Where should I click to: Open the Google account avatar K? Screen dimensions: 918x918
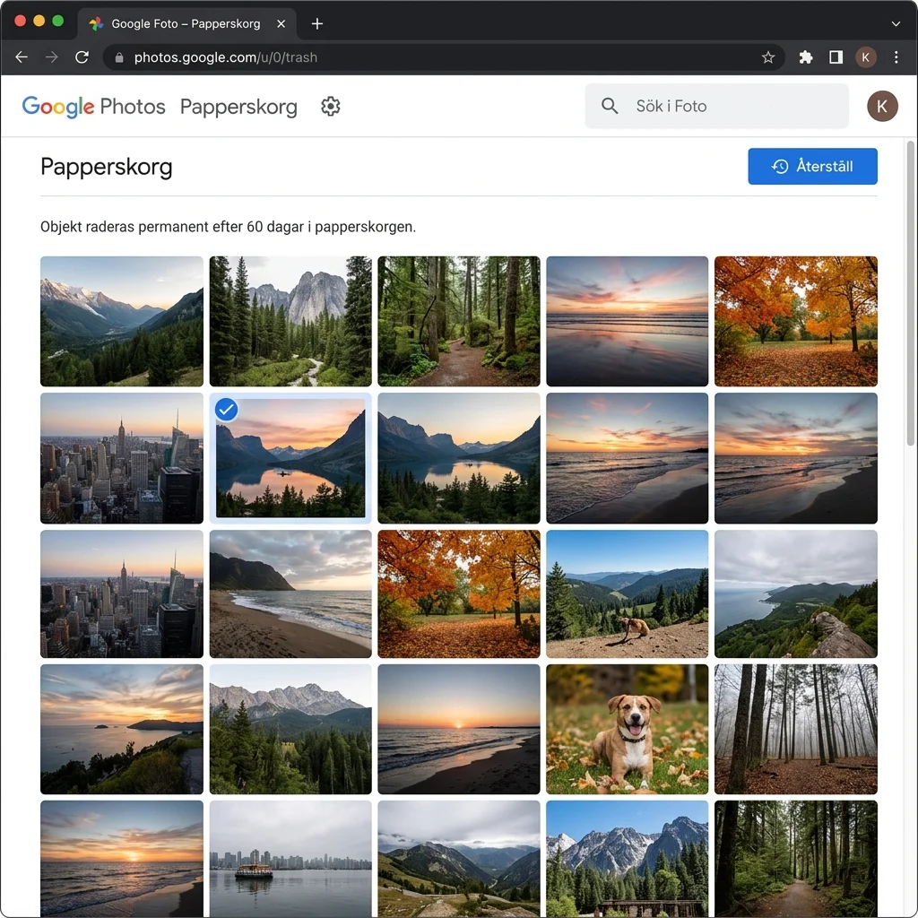tap(882, 107)
